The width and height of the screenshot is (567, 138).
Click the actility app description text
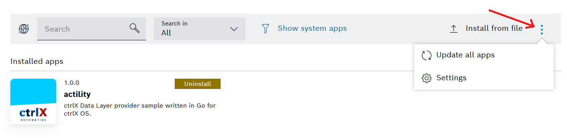point(140,109)
